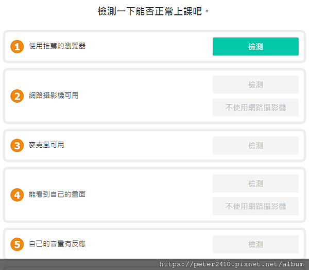Screen dimensions: 309x270
Task: Select the 能看到自己的畫面 label text
Action: (57, 195)
